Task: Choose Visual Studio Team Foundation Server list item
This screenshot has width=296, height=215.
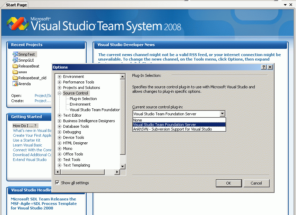Action: (179, 125)
